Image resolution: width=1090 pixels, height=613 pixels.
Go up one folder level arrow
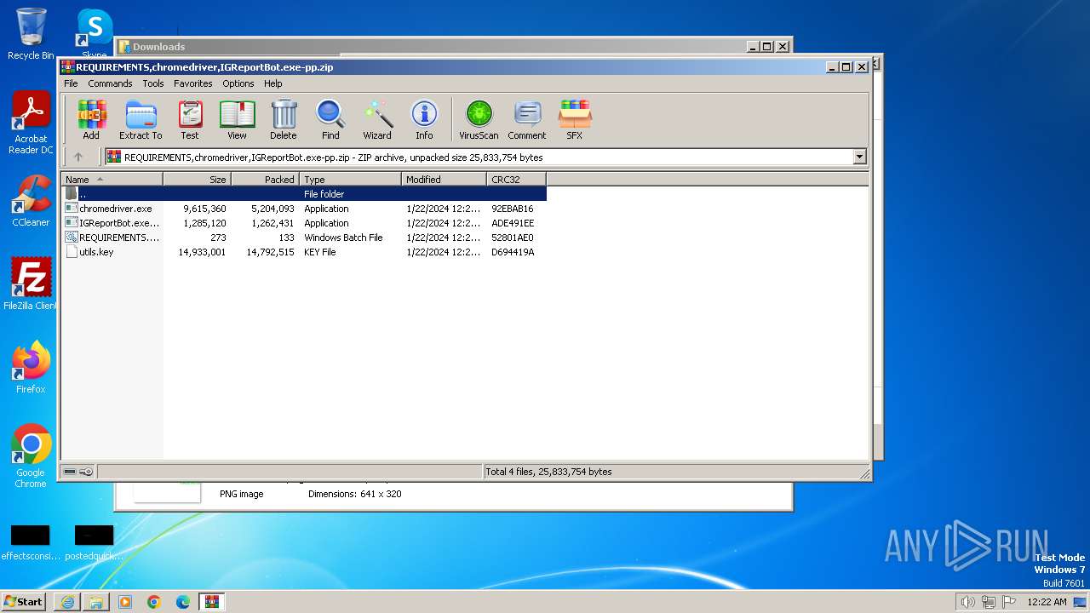click(78, 157)
